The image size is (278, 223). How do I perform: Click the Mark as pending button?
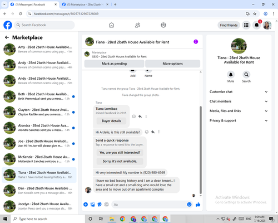point(114,64)
